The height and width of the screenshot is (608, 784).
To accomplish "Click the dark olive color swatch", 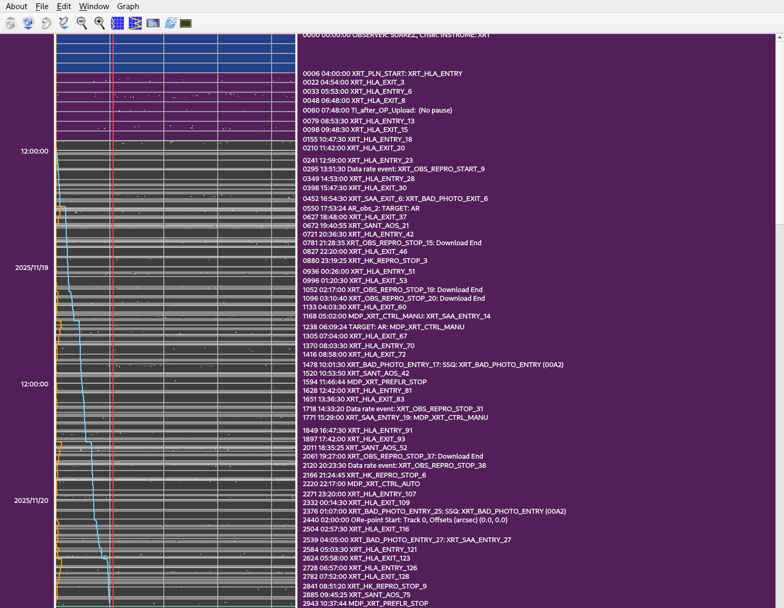I will pyautogui.click(x=186, y=23).
